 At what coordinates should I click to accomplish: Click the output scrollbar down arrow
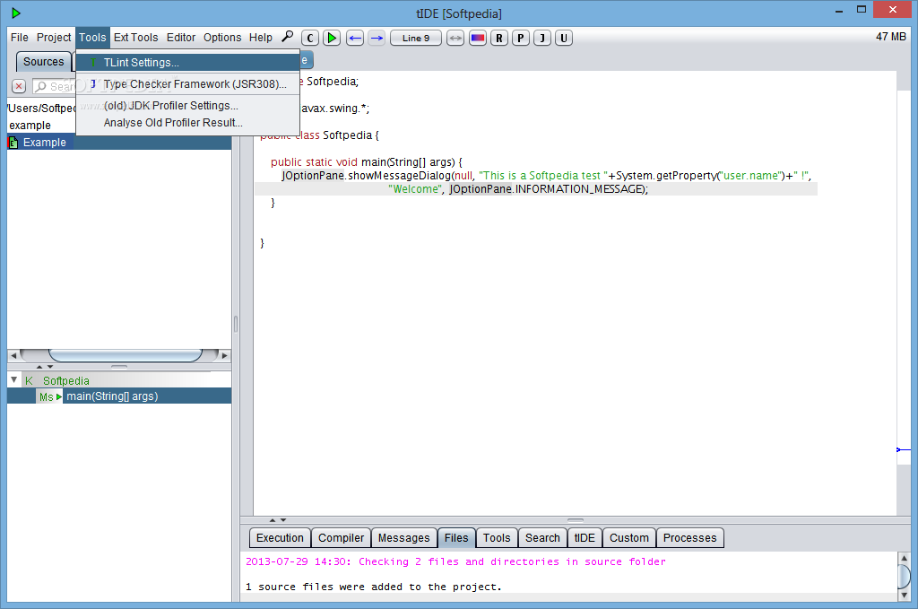click(x=904, y=595)
